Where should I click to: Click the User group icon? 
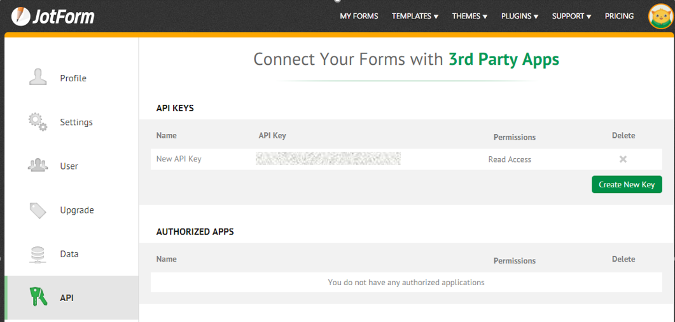38,166
